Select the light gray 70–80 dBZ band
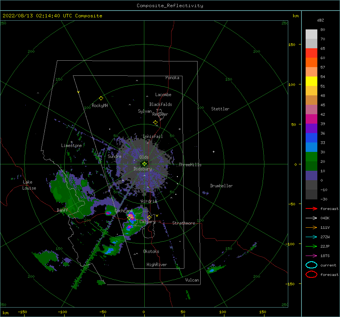 point(311,34)
